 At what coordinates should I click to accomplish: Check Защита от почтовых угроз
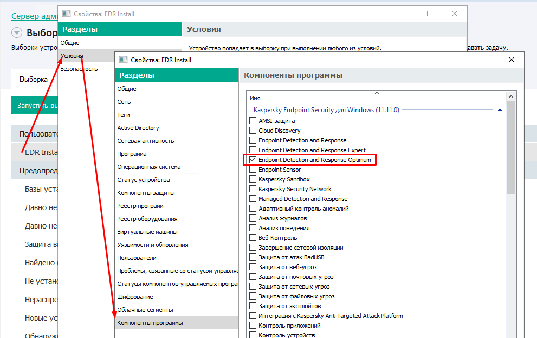253,277
